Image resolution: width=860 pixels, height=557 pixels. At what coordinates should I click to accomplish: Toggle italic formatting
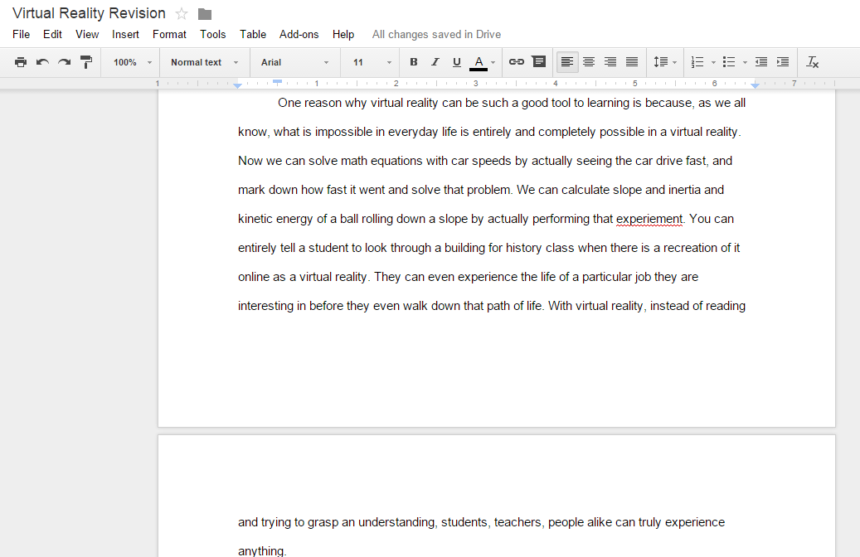(435, 62)
